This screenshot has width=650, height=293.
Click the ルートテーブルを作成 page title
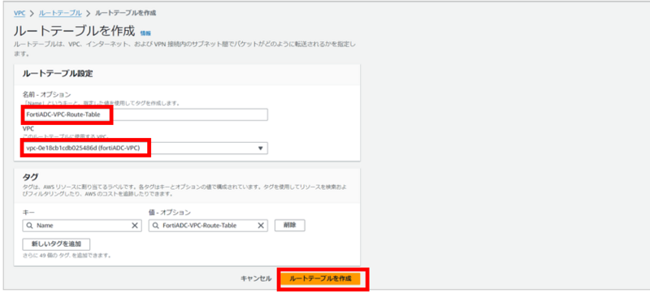click(x=75, y=31)
